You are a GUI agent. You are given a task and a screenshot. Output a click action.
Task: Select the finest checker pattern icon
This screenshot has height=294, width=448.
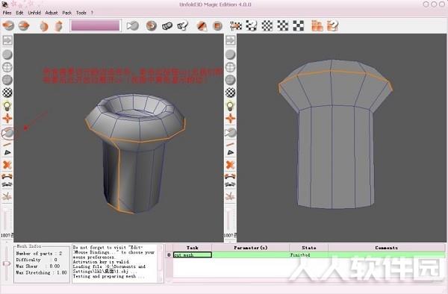click(267, 25)
